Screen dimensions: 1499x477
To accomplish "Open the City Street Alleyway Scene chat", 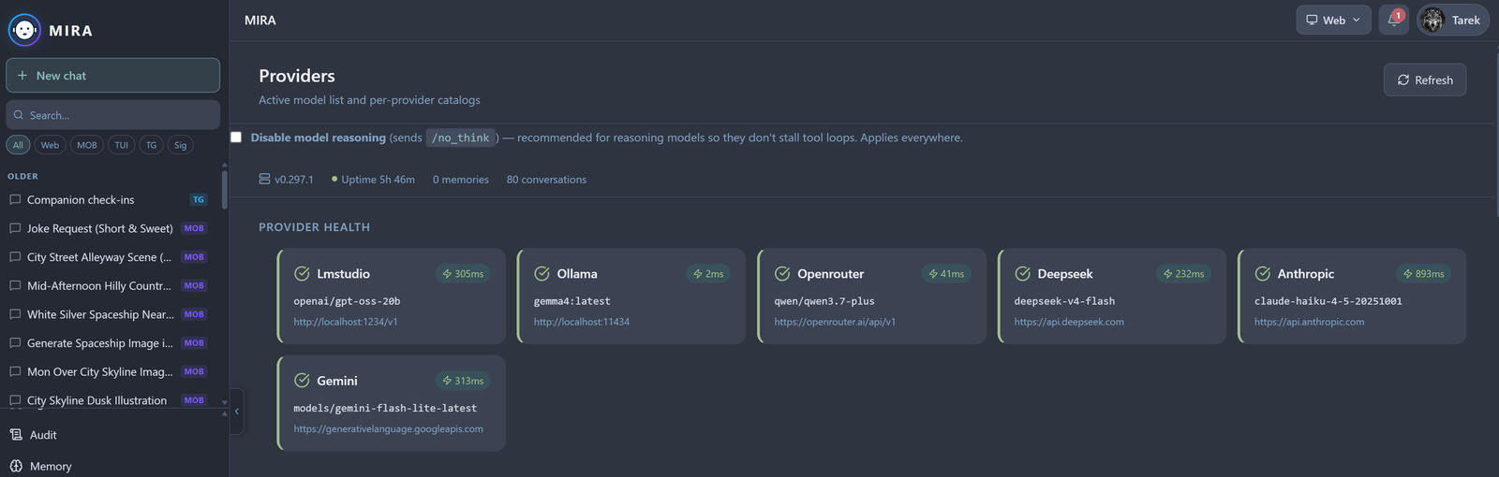I will (109, 257).
